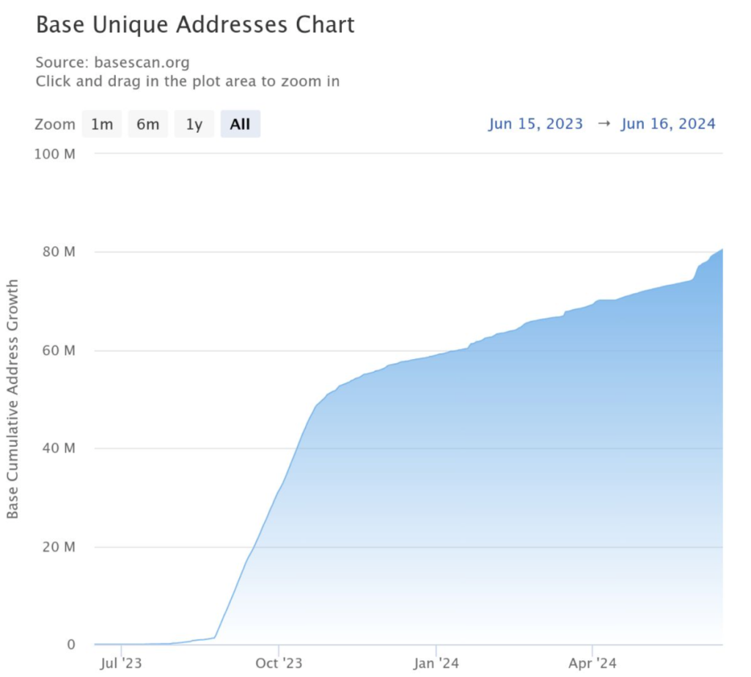Click the 100 M y-axis label
Image resolution: width=751 pixels, height=677 pixels.
click(x=58, y=154)
